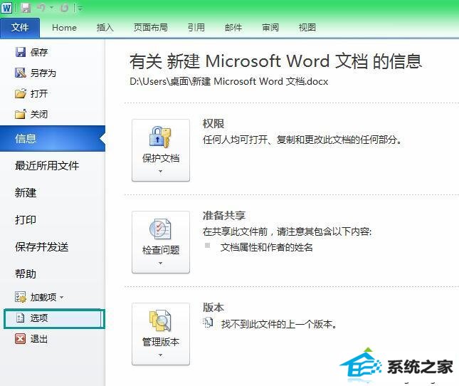
Task: Expand the 管理版本 dropdown arrow
Action: click(x=160, y=355)
